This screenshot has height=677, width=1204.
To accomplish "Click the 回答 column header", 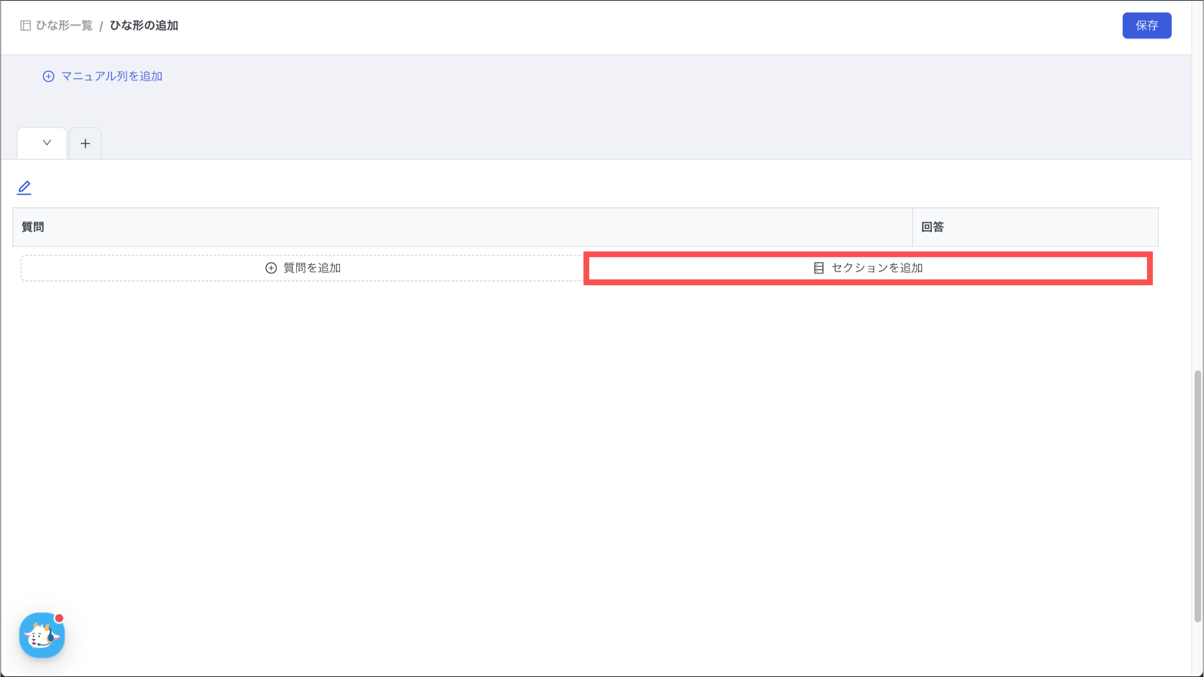I will [x=932, y=227].
